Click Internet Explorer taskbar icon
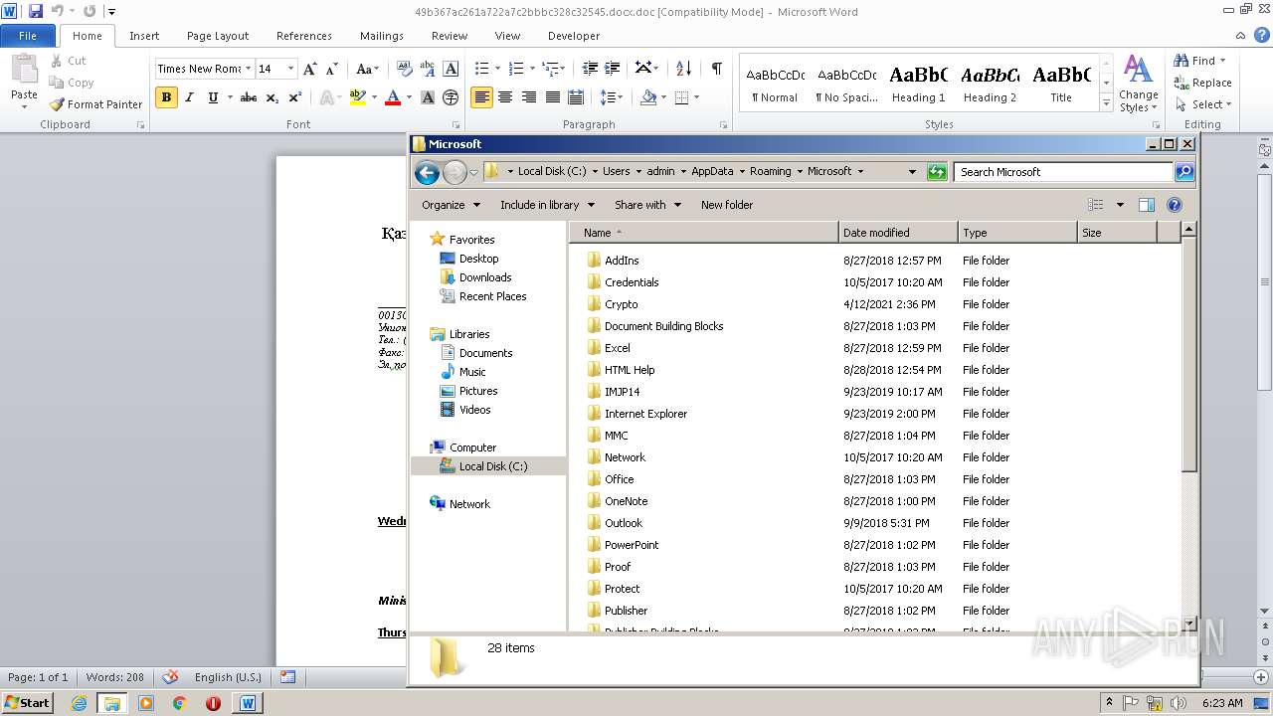The image size is (1273, 716). click(79, 703)
